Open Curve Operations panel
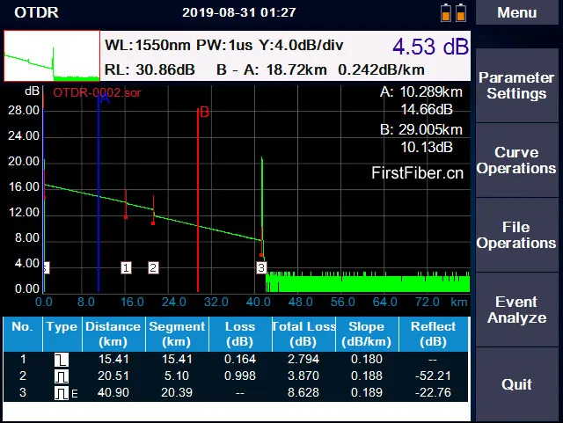563x423 pixels. click(x=517, y=160)
